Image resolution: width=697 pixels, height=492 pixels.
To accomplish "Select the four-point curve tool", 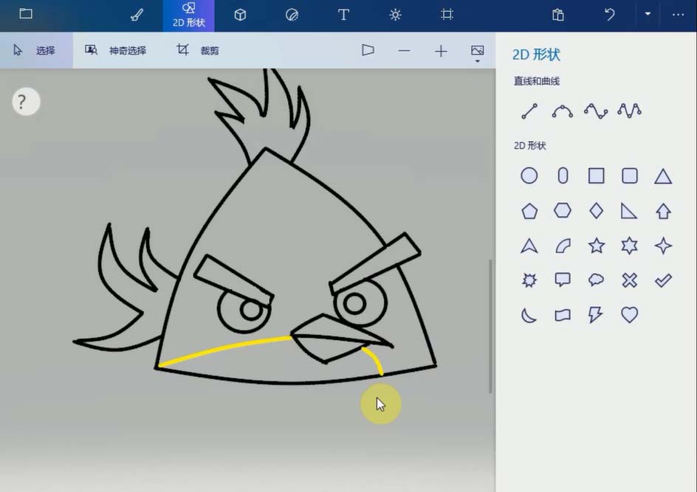I will (x=596, y=111).
